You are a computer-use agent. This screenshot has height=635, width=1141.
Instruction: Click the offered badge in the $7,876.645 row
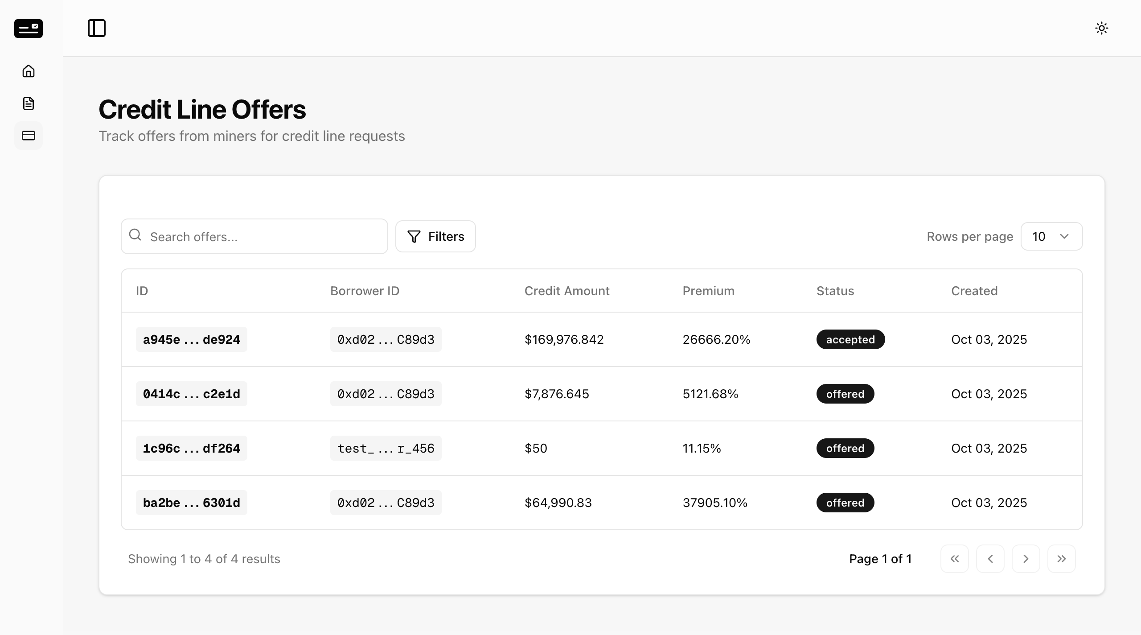click(x=845, y=394)
